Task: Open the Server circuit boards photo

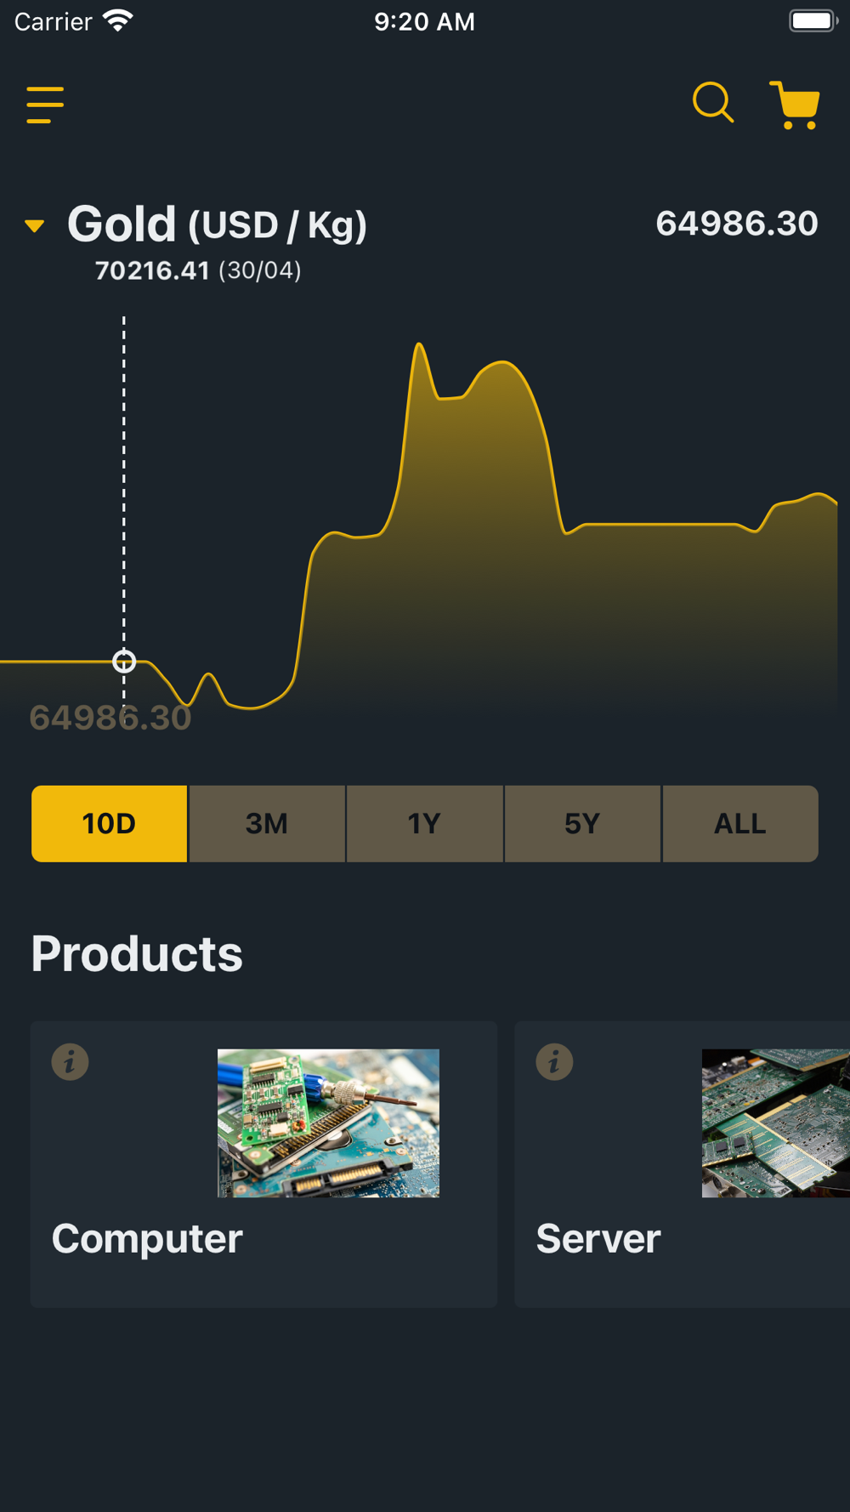Action: (x=775, y=1123)
